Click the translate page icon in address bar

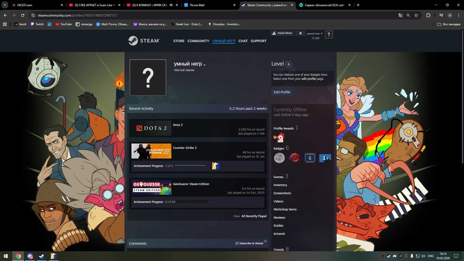[x=400, y=15]
